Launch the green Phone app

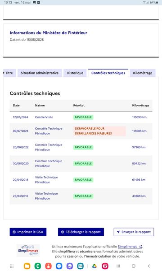click(x=38, y=266)
